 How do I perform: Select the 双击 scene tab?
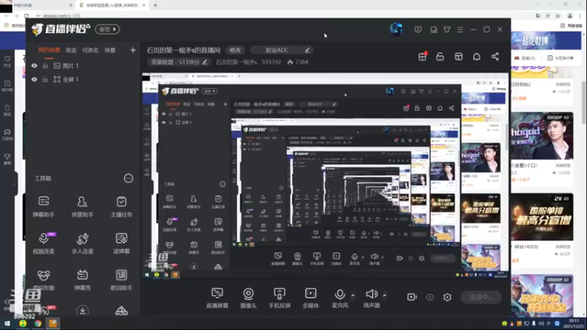tap(70, 50)
